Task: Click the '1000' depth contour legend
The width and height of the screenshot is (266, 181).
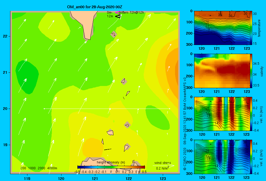Action: 32,168
